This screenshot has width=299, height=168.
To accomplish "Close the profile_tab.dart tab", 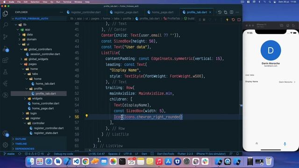I will coord(210,12).
